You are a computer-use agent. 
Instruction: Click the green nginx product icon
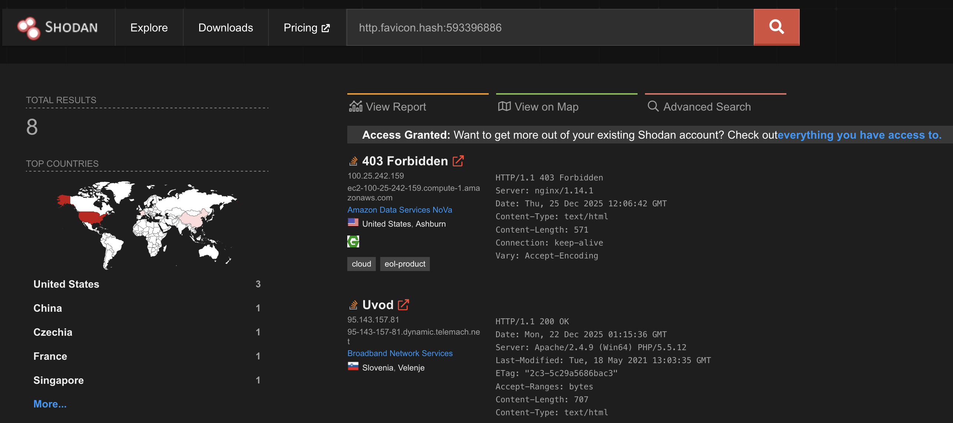click(354, 241)
